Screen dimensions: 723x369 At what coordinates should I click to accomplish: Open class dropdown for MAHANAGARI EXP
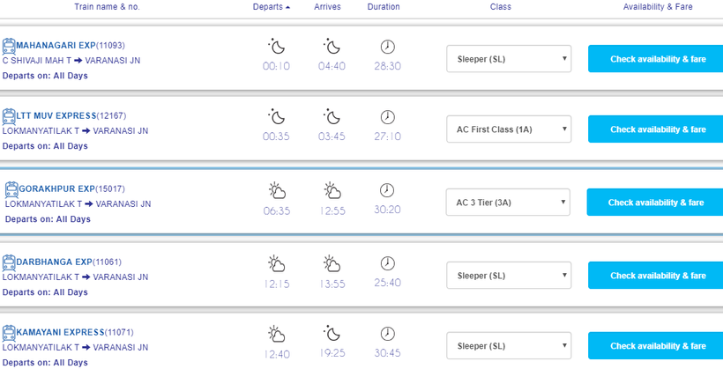[x=509, y=59]
